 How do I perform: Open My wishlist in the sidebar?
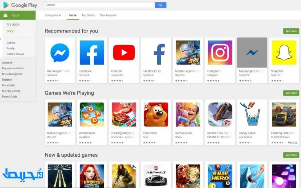coord(9,85)
